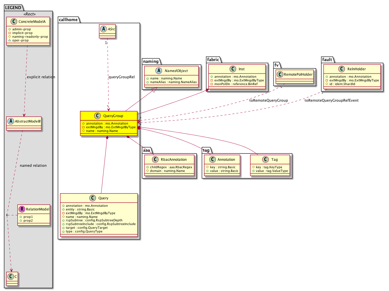Click the yellow QueryGroup class header
Viewport: 389px width, 291px height.
[x=113, y=116]
